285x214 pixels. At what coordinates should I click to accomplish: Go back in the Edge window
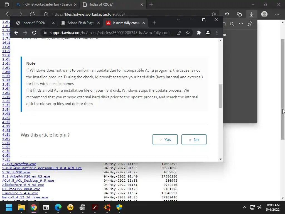(x=8, y=14)
